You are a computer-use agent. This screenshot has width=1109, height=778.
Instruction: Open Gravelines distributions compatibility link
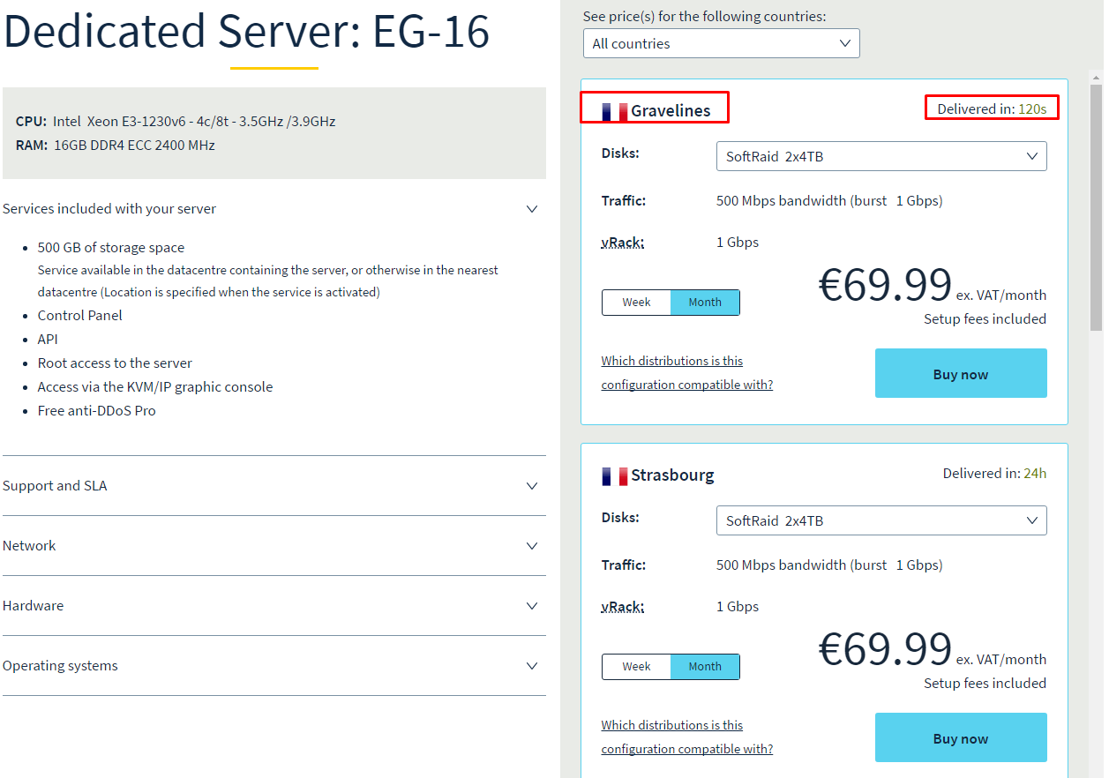pyautogui.click(x=687, y=373)
